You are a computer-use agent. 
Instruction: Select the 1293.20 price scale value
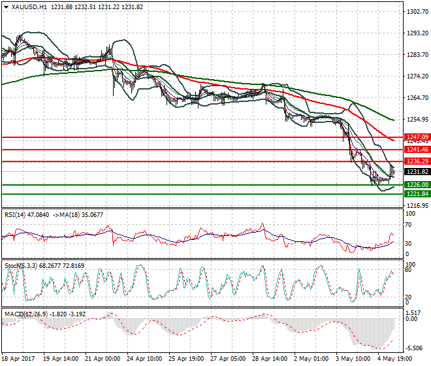(417, 33)
